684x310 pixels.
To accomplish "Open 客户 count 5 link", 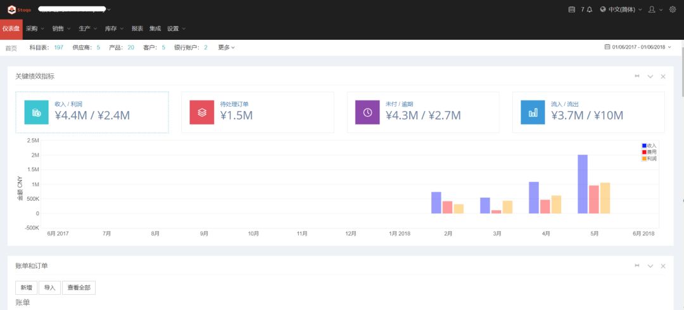I will click(x=163, y=47).
